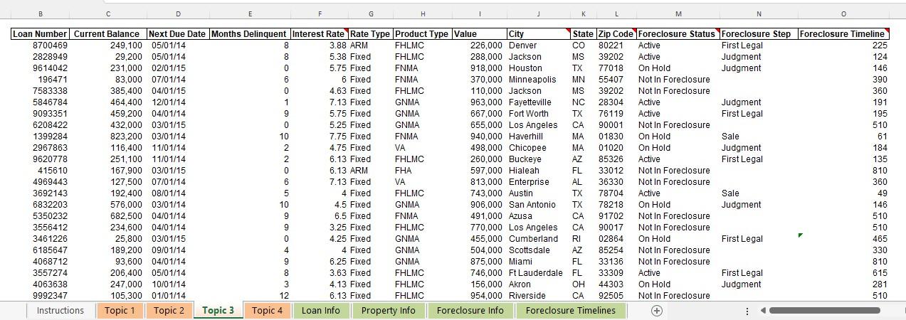Image resolution: width=906 pixels, height=320 pixels.
Task: Select value cell 156,000 in Akron row
Action: click(x=480, y=284)
